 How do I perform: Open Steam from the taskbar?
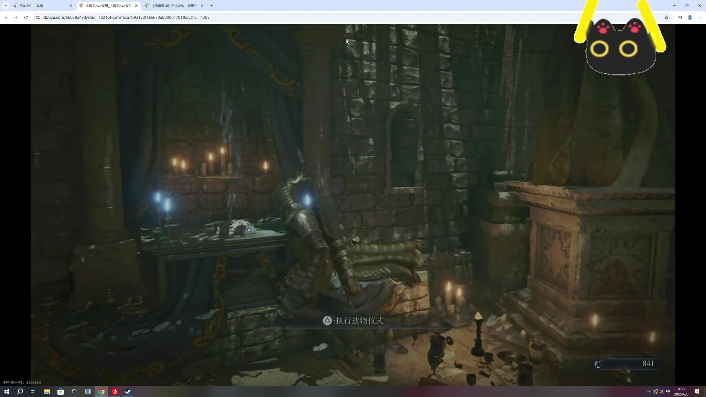click(128, 391)
